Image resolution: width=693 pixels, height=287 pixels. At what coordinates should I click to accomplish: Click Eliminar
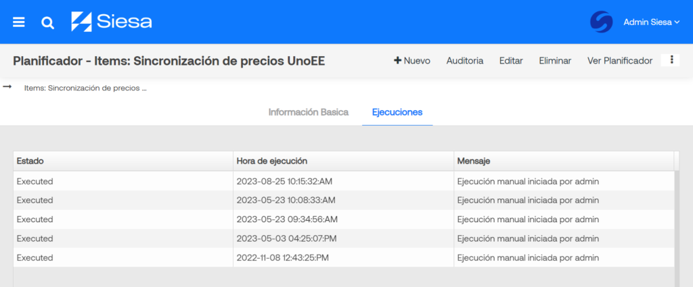(555, 61)
